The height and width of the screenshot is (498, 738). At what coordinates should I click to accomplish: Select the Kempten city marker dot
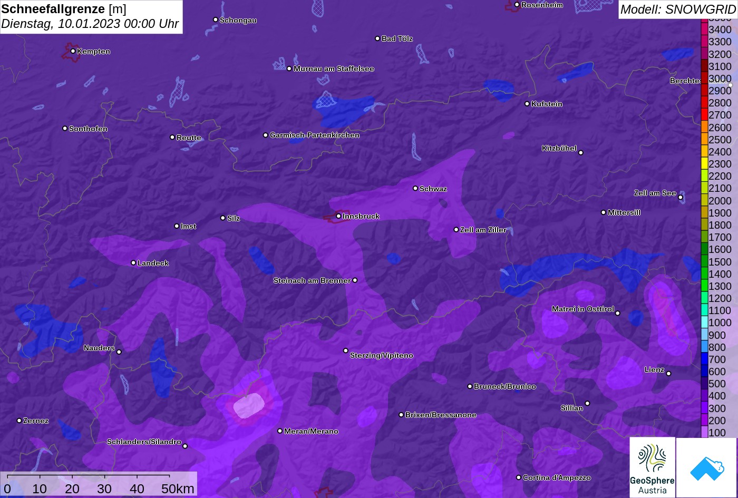[73, 51]
